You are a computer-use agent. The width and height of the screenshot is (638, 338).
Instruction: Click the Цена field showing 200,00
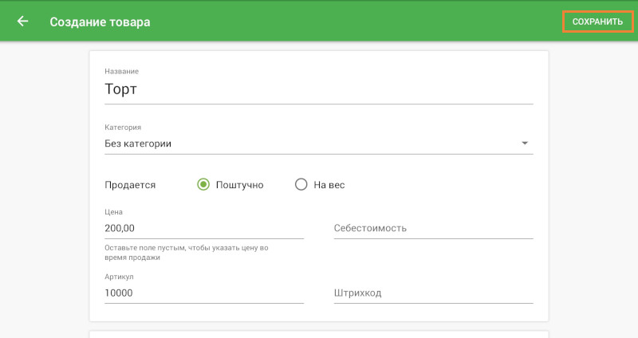[x=203, y=228]
